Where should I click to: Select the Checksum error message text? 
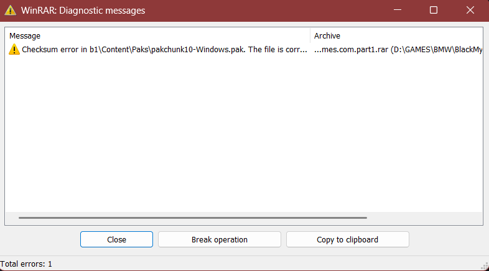click(x=164, y=50)
